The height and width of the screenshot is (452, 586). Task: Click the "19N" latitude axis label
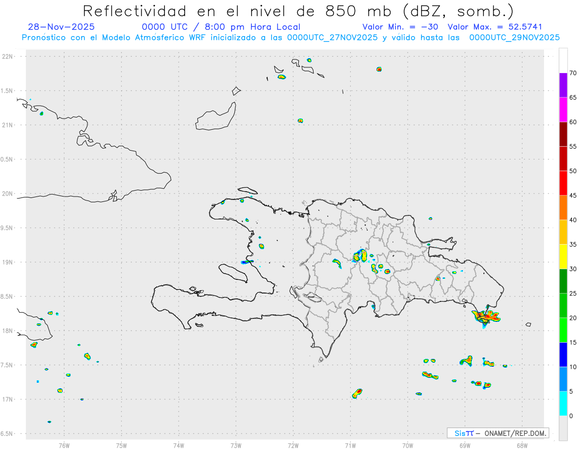8,262
